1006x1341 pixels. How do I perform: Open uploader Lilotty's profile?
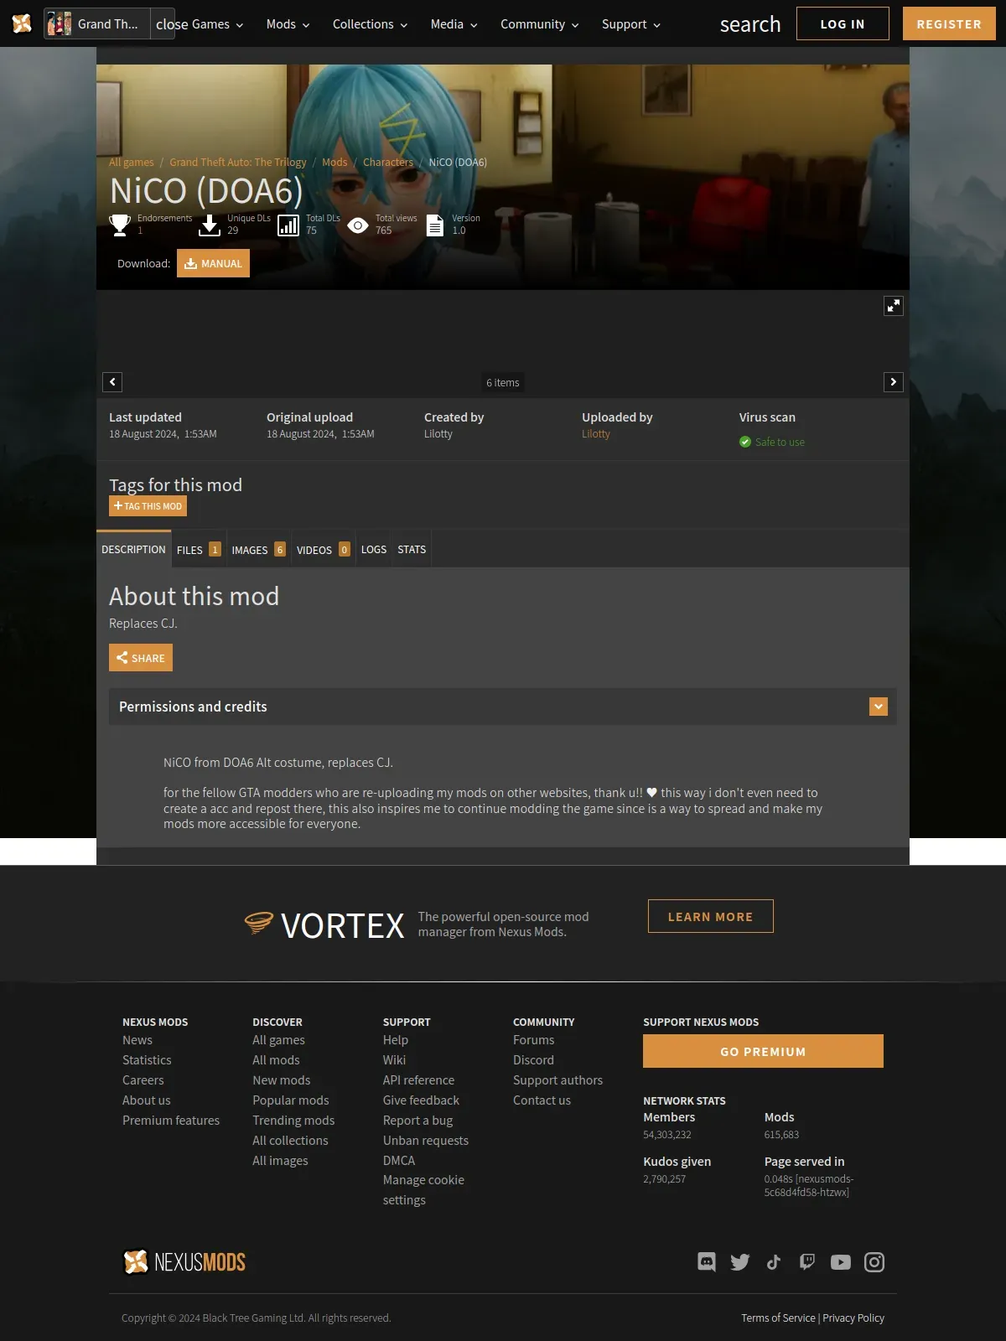(596, 433)
